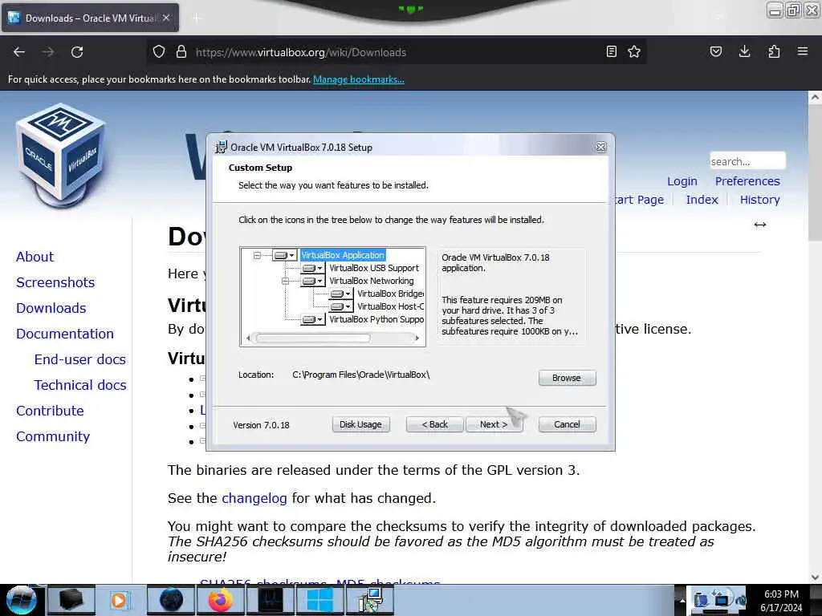Open Firefox from the taskbar

tap(221, 600)
